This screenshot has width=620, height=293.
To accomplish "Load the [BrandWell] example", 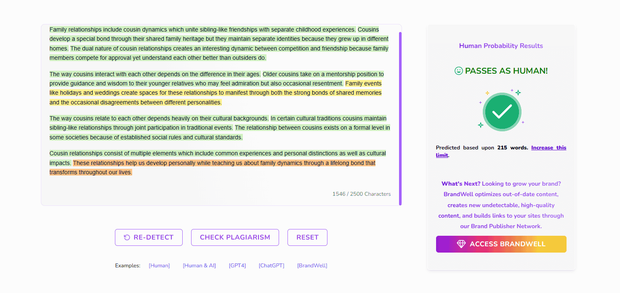I will click(312, 266).
